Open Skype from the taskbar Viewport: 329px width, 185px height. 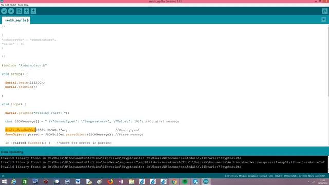point(195,181)
